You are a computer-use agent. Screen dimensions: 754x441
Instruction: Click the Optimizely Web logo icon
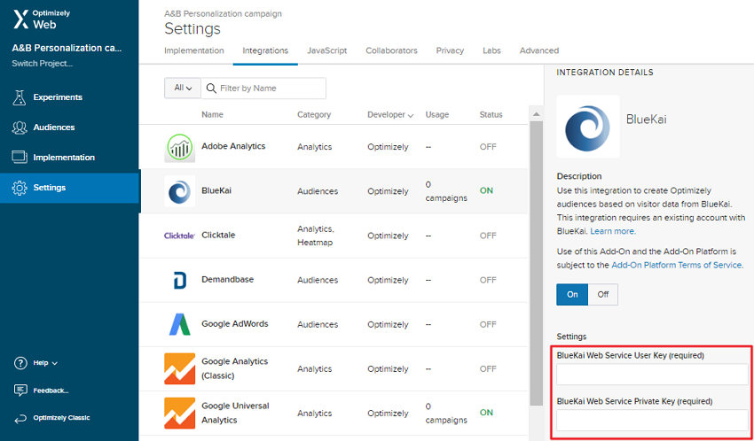pos(20,19)
